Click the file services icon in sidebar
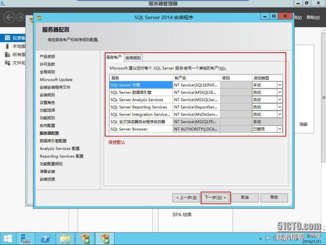Image resolution: width=326 pixels, height=245 pixels. coord(7,62)
